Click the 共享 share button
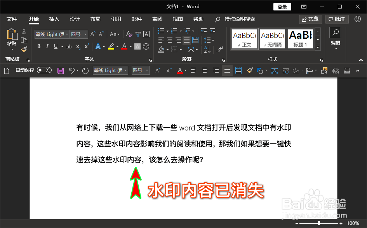 tap(310, 19)
